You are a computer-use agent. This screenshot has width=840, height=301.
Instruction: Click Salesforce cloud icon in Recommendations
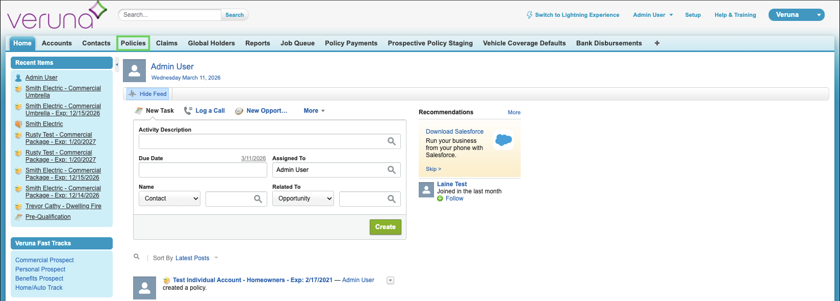(x=504, y=140)
